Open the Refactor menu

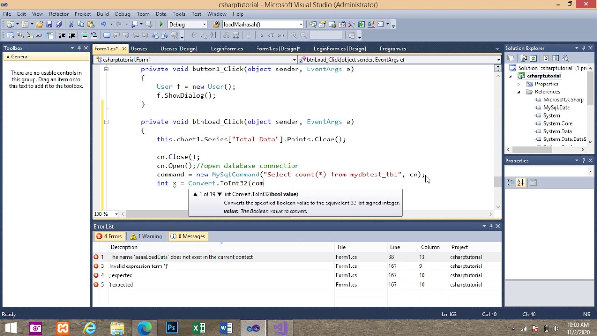59,14
